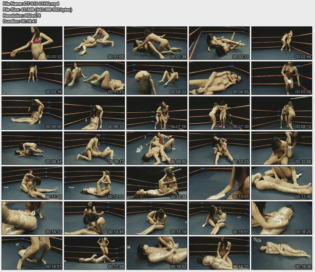315x272 pixels.
Task: Click the Duration 00:19:41 line
Action: [20, 21]
